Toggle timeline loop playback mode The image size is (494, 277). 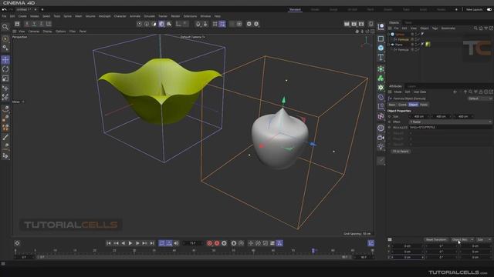(162, 243)
